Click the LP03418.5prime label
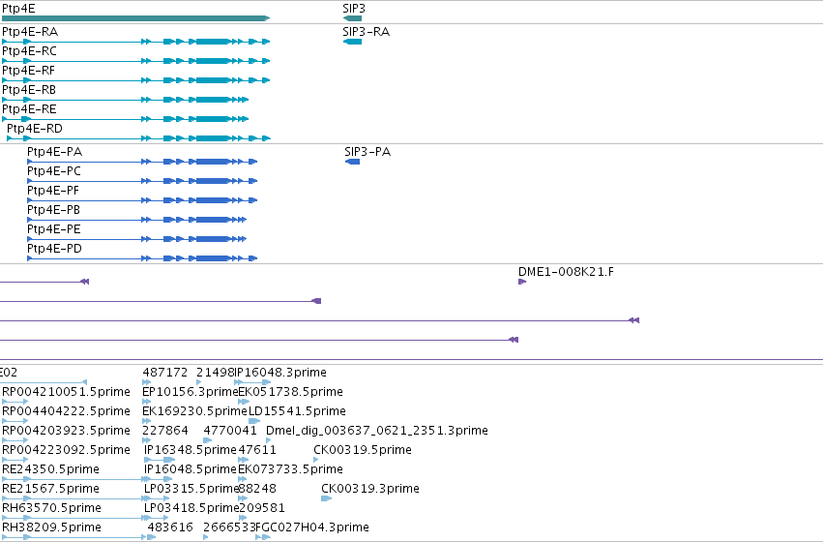Viewport: 823px width, 542px height. pyautogui.click(x=191, y=508)
